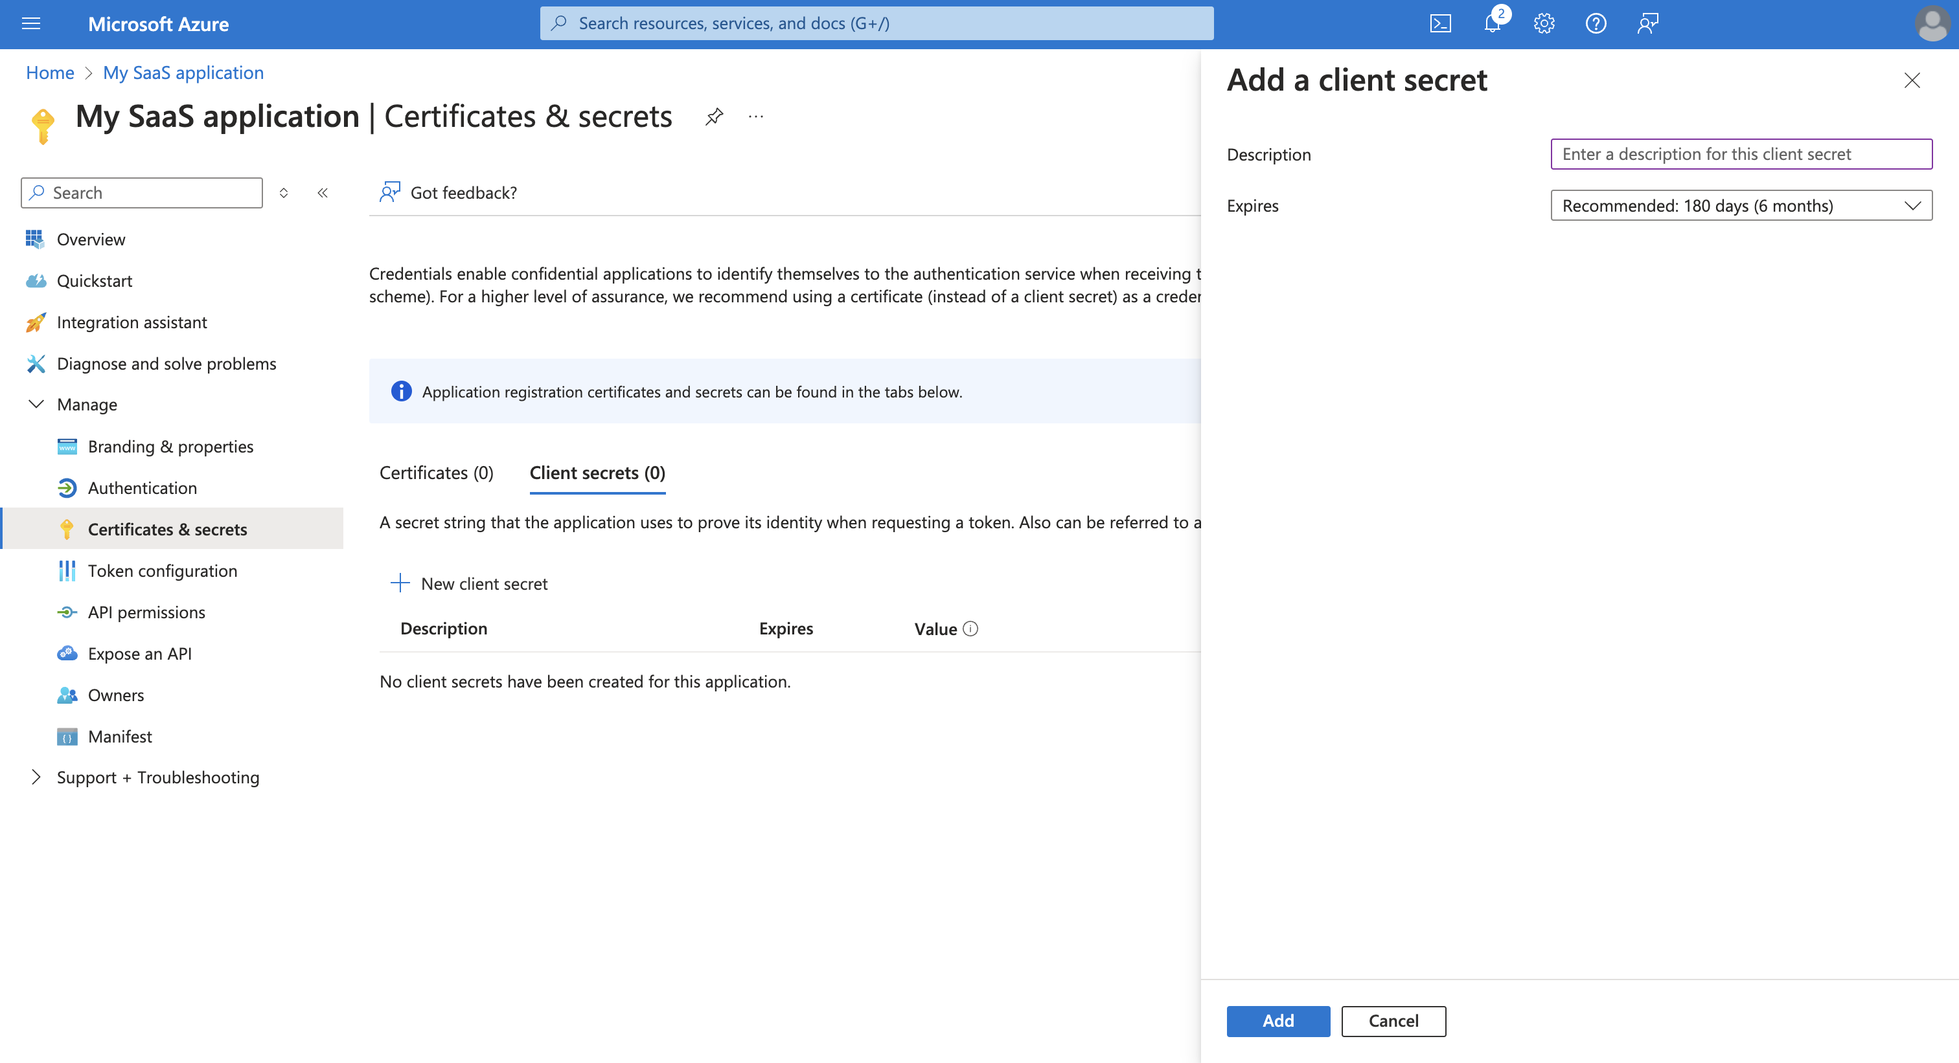Open the more options ellipsis
Screen dimensions: 1959x1063
point(755,117)
